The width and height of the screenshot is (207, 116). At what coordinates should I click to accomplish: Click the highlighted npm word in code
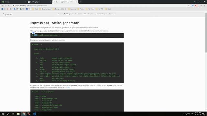[x=35, y=35]
